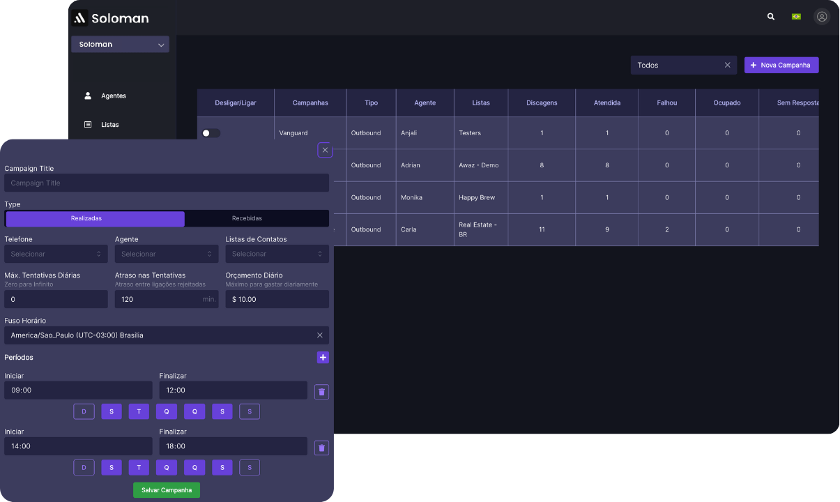Toggle the Vanguard campaign switch on

(x=211, y=133)
